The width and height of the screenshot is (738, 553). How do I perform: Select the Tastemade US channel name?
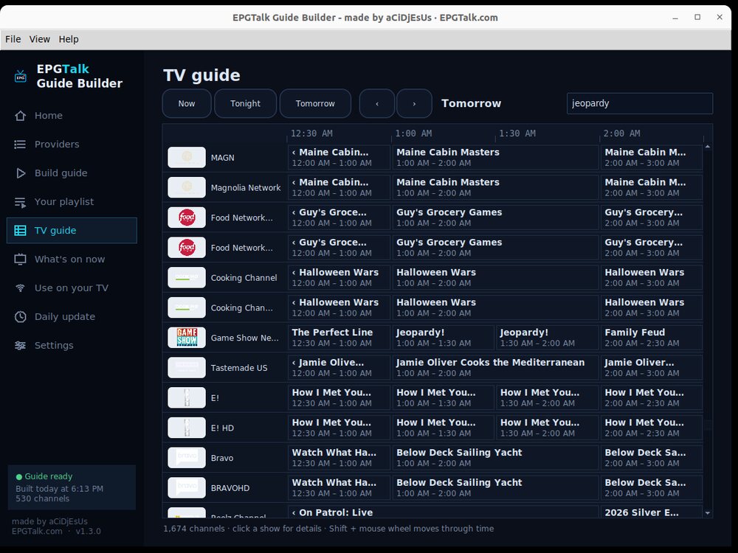239,368
